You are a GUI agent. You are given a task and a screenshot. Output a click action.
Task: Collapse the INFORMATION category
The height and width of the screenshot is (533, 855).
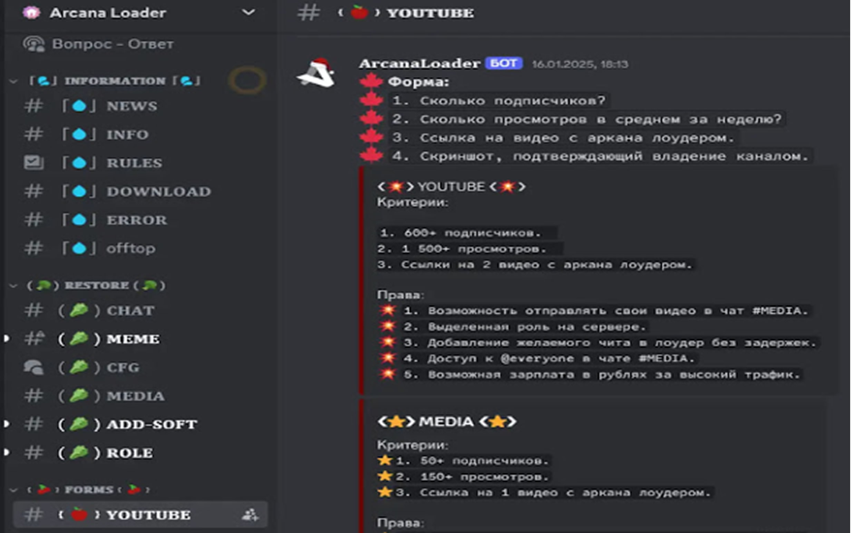point(13,81)
